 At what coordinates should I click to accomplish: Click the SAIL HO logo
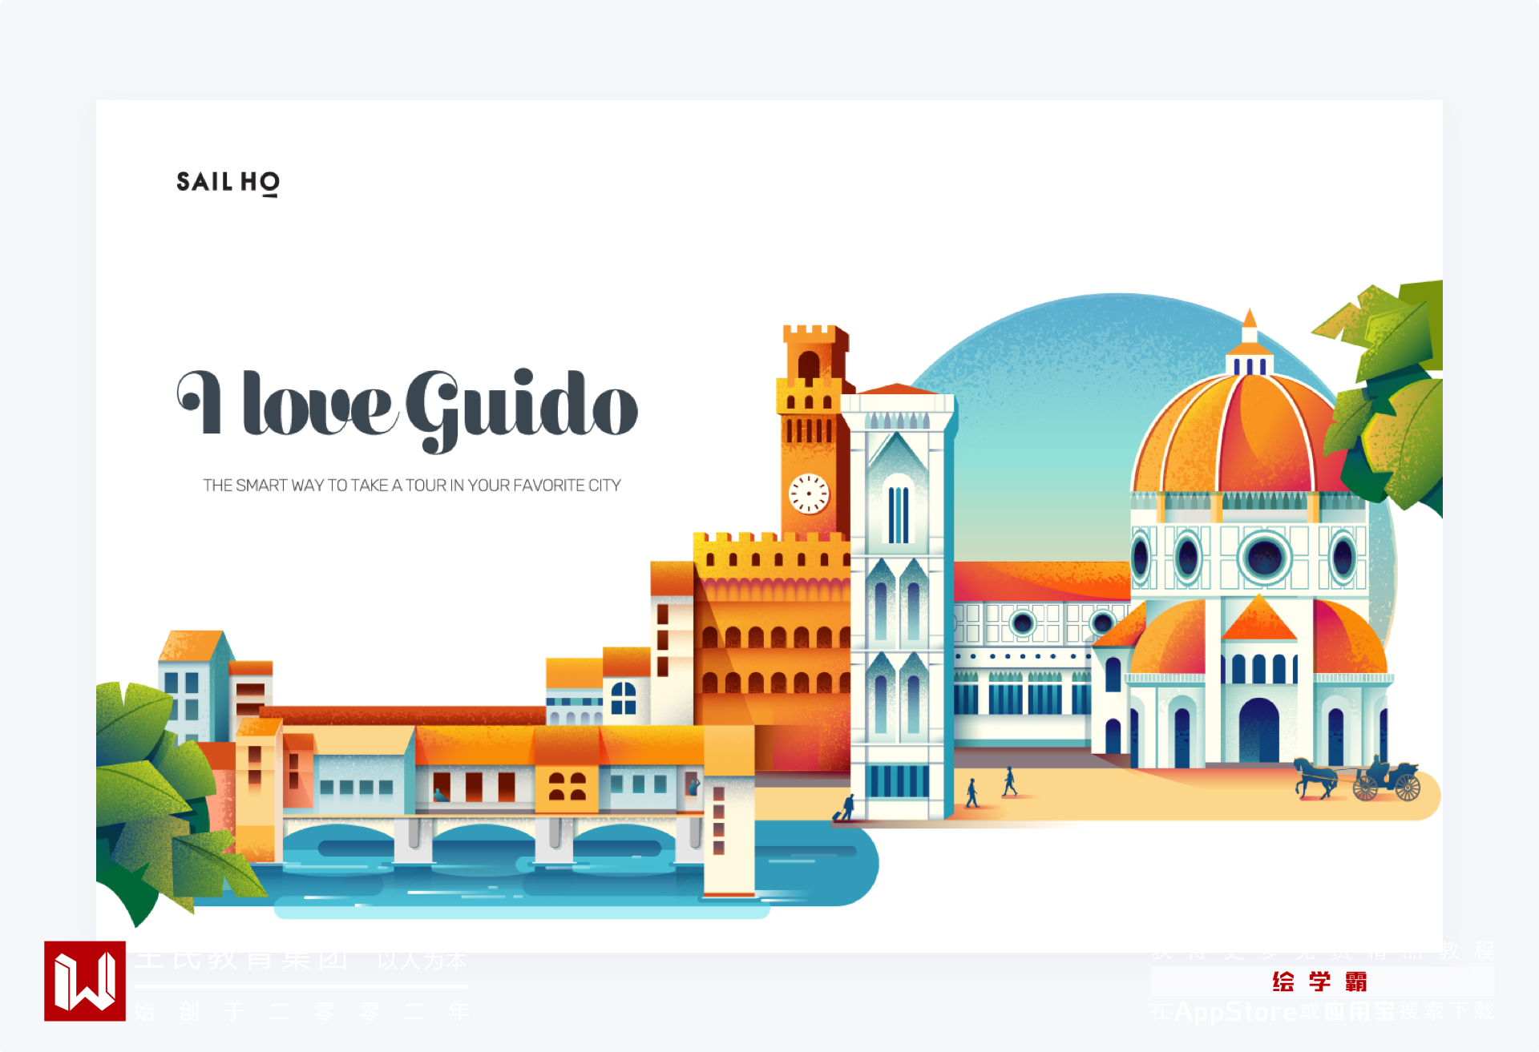(x=228, y=183)
